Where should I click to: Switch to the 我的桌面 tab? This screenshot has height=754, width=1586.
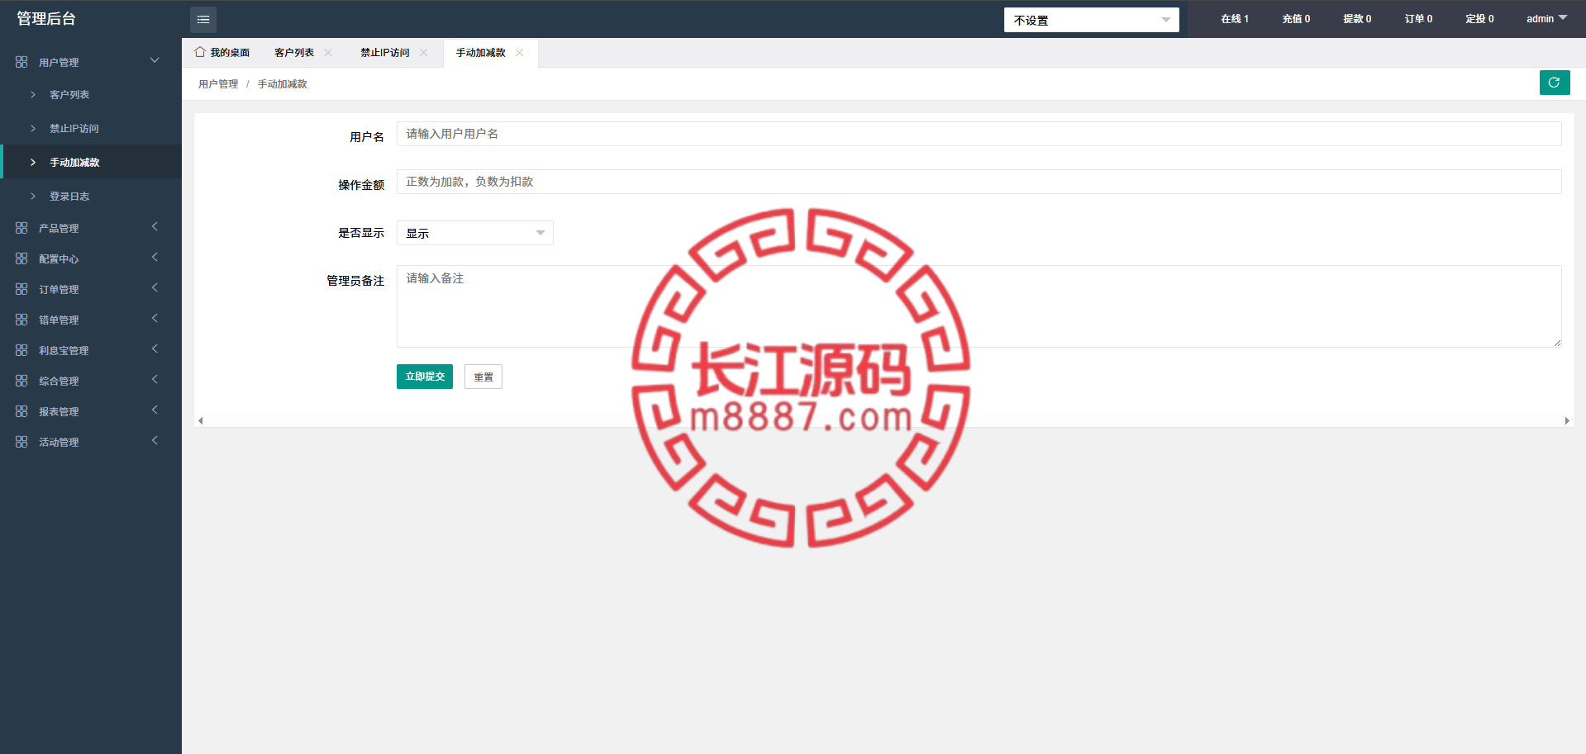(222, 53)
